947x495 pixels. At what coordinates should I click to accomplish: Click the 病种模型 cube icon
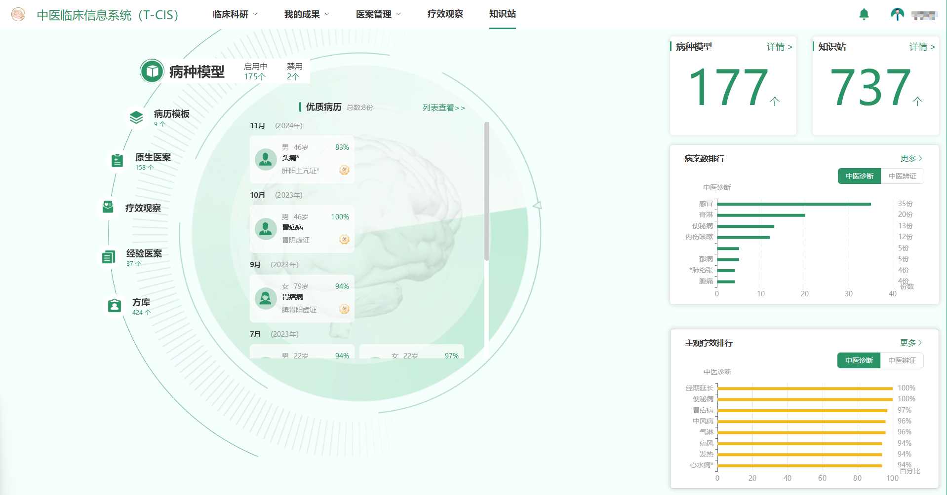tap(152, 71)
